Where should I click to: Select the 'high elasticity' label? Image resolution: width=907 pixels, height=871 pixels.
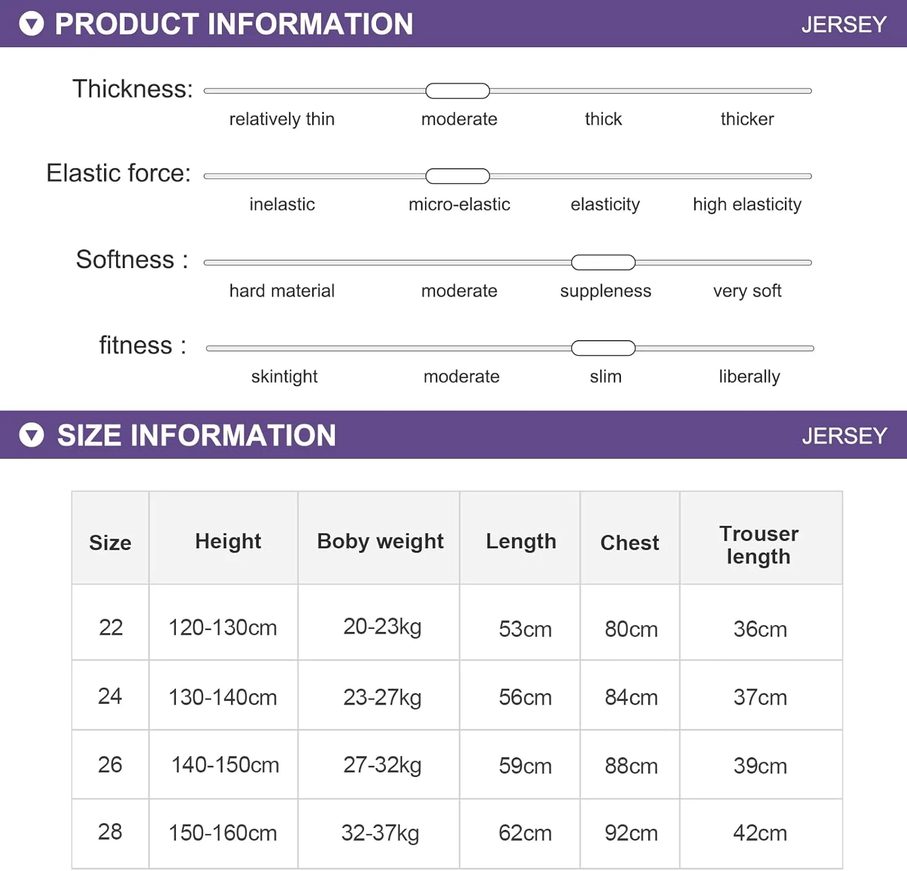(x=747, y=205)
